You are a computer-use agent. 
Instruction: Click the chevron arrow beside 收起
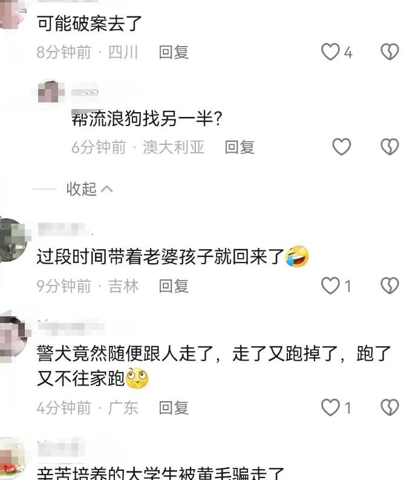pos(107,189)
